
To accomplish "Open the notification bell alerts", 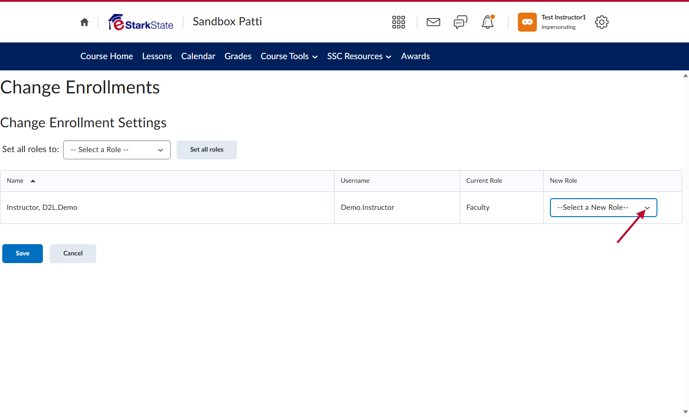I will pos(488,22).
